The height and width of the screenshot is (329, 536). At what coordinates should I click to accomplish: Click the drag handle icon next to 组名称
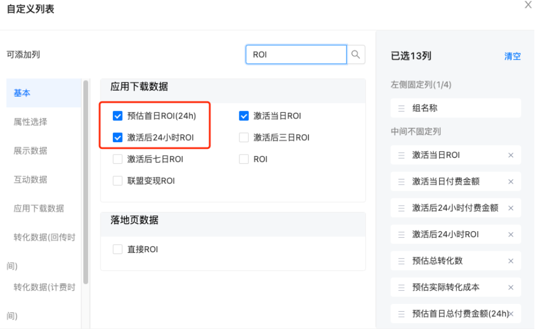tap(402, 108)
